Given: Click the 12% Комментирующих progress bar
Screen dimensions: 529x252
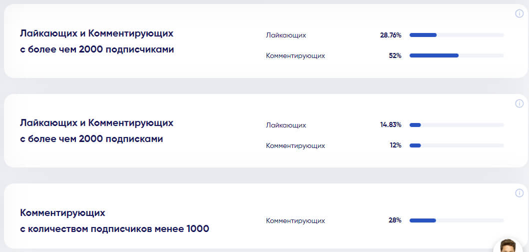Looking at the screenshot, I should click(x=457, y=145).
